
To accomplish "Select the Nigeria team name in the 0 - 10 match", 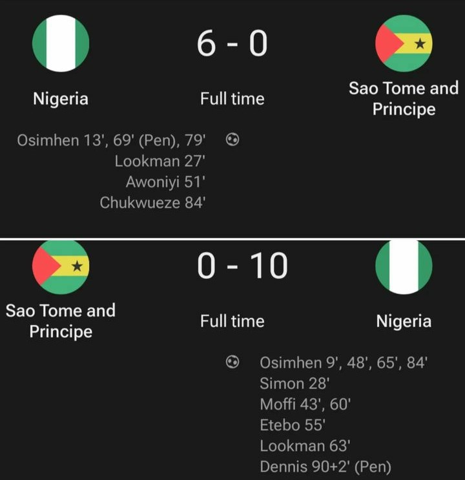I will [404, 321].
